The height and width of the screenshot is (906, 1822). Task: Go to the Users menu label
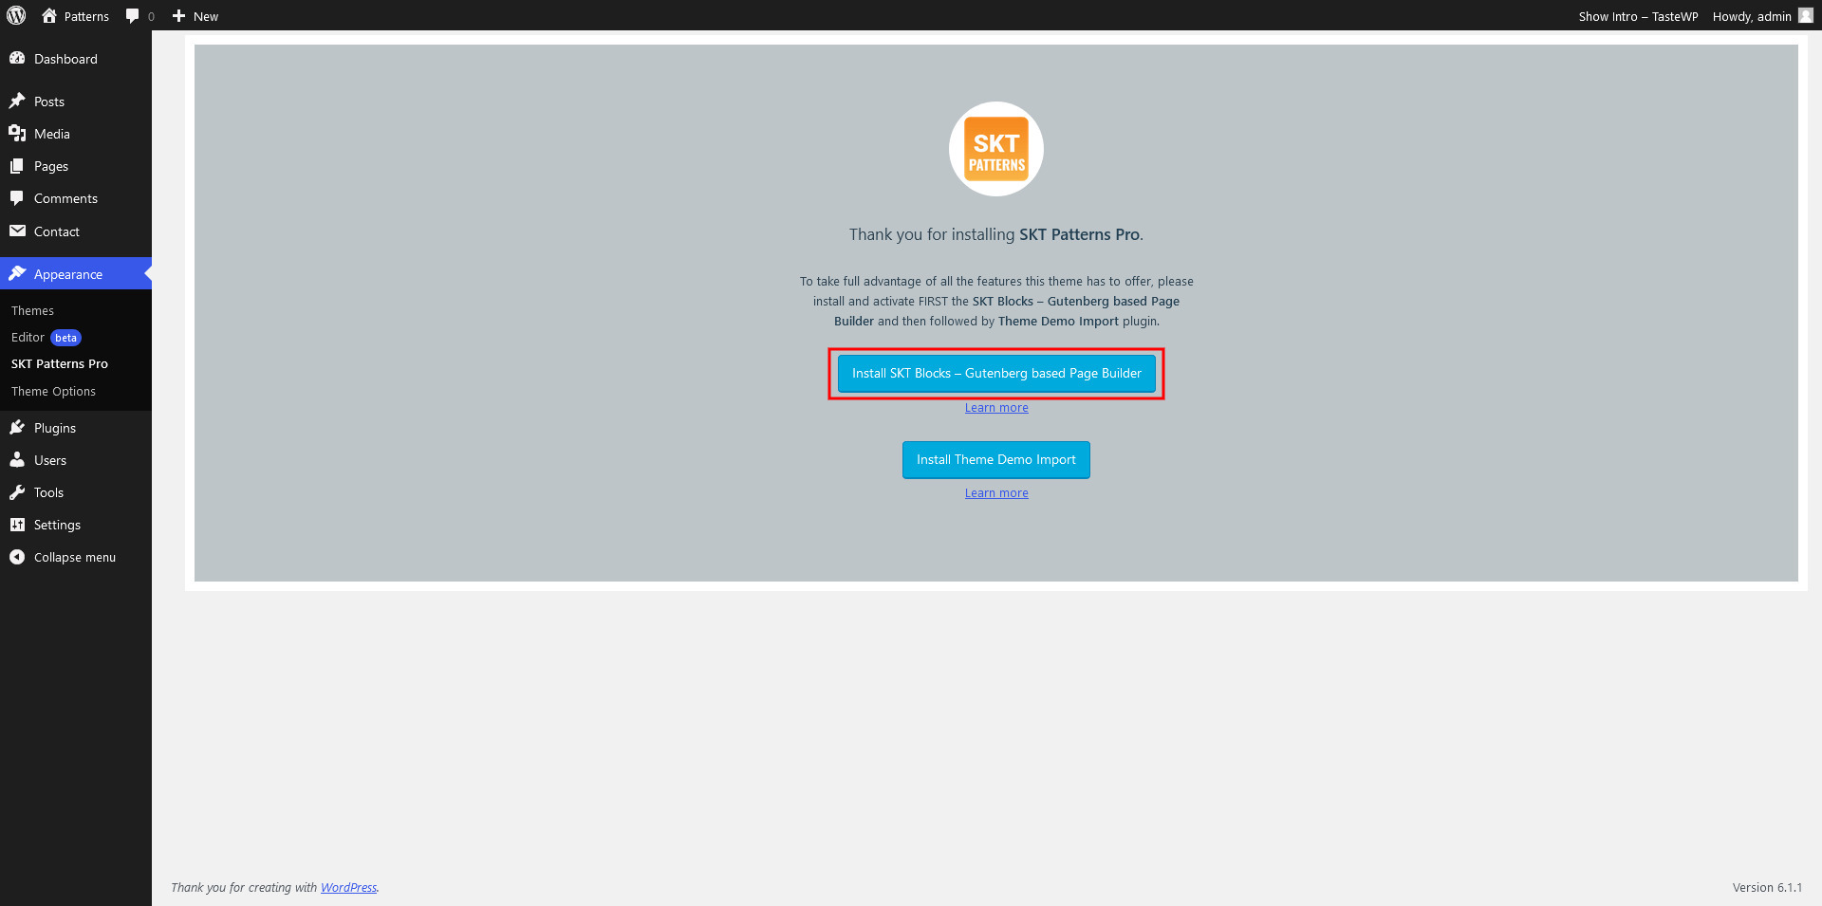pyautogui.click(x=50, y=460)
